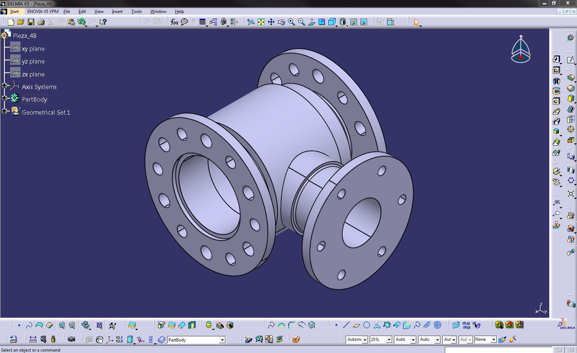Click the Circle tool in bottom toolbar
The height and width of the screenshot is (353, 577).
[367, 325]
